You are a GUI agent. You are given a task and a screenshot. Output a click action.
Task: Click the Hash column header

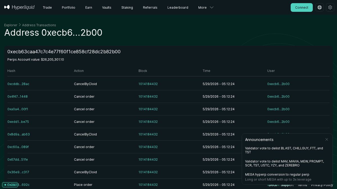(11, 71)
